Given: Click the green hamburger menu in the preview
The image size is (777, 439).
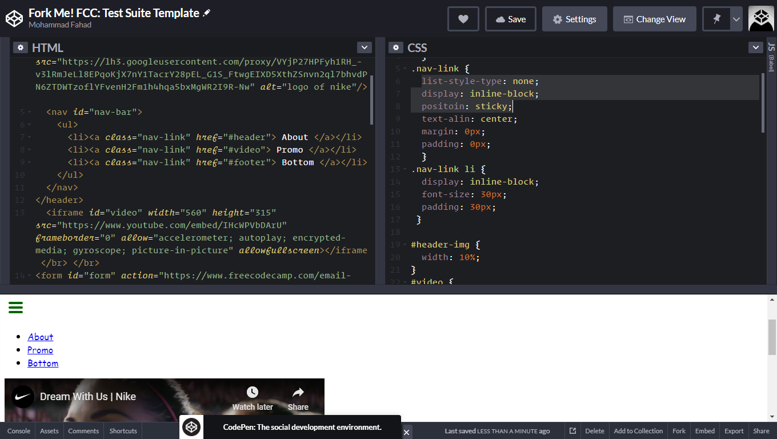Looking at the screenshot, I should (x=15, y=308).
